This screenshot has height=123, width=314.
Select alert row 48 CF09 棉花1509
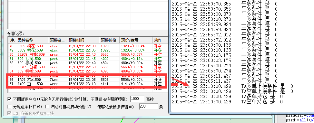tap(88, 46)
